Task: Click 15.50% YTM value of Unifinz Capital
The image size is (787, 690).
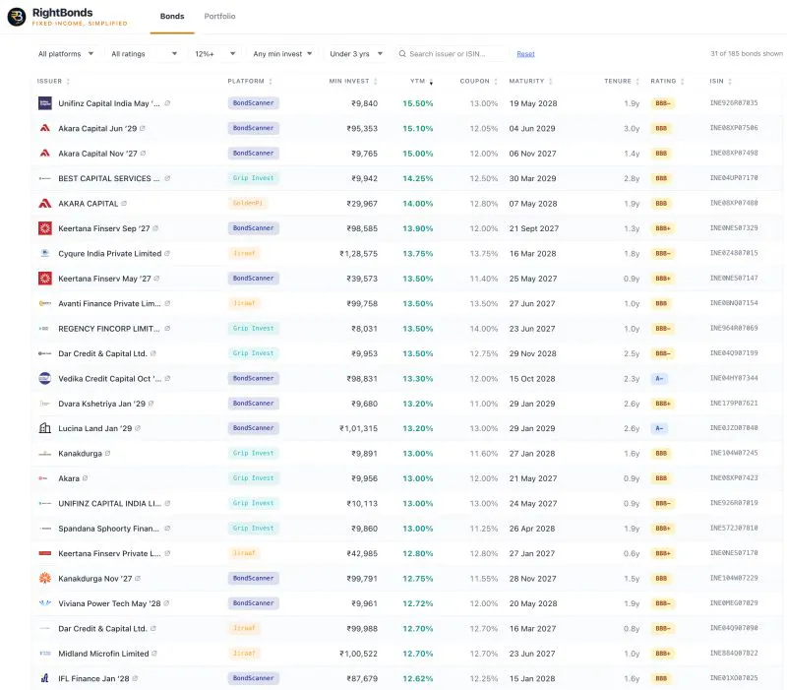Action: pos(417,103)
